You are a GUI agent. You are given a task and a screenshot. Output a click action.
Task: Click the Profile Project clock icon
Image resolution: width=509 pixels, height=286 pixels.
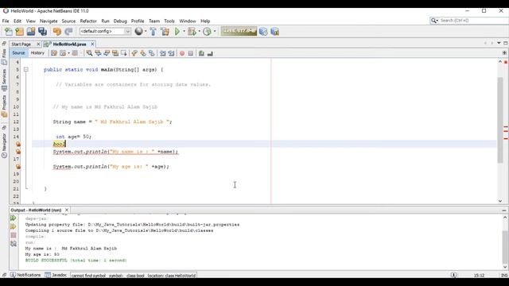pyautogui.click(x=207, y=32)
